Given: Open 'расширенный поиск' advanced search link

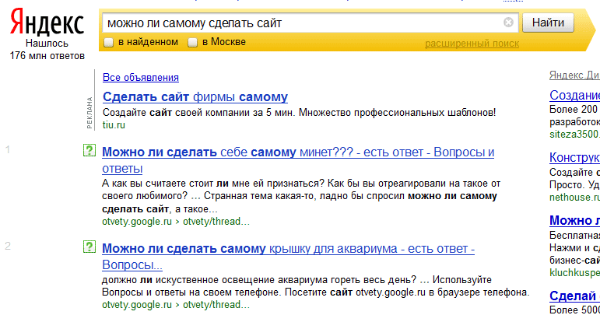Looking at the screenshot, I should [472, 44].
